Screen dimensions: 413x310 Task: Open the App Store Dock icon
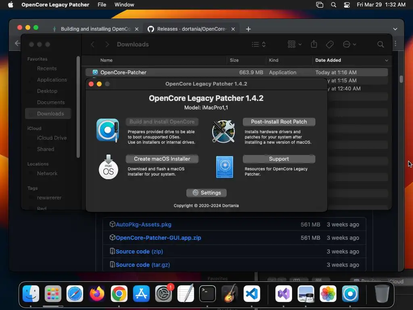pos(141,293)
